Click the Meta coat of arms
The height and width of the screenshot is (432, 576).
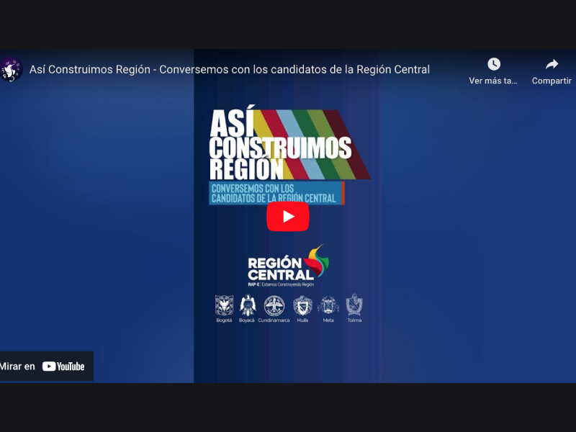click(328, 305)
